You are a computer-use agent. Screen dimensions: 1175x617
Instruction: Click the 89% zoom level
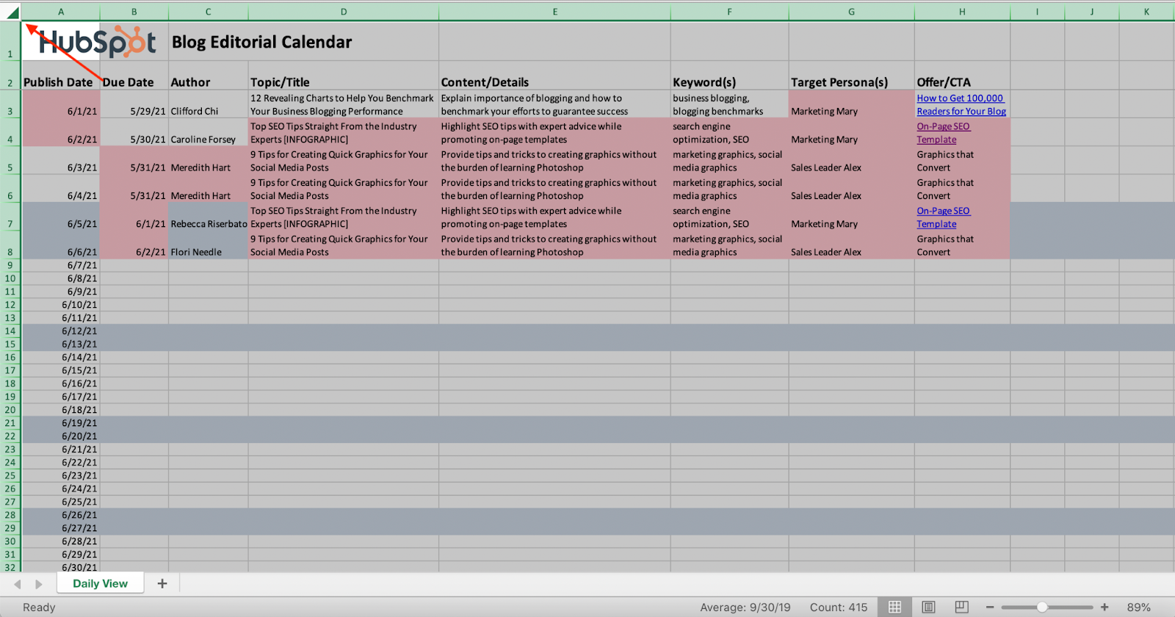tap(1139, 607)
